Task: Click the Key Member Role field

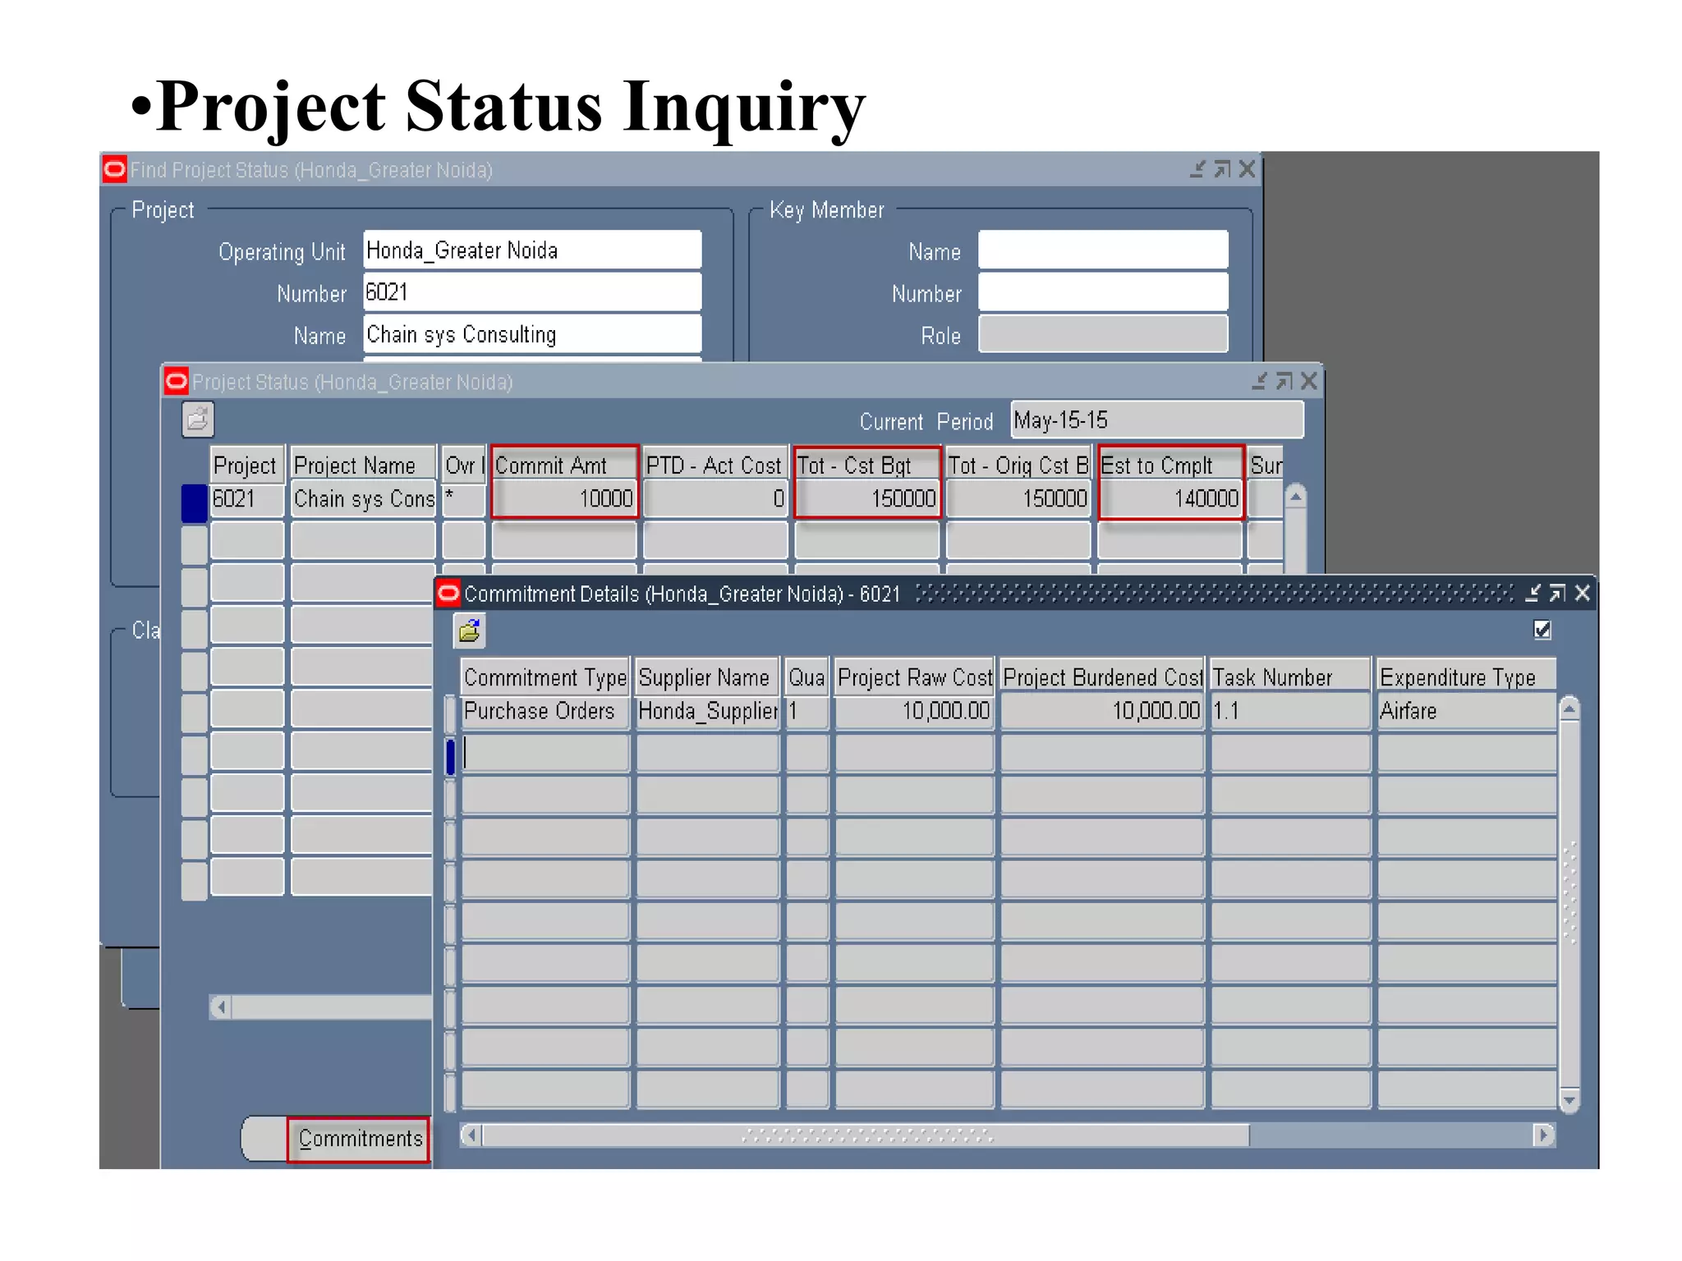Action: click(1103, 334)
